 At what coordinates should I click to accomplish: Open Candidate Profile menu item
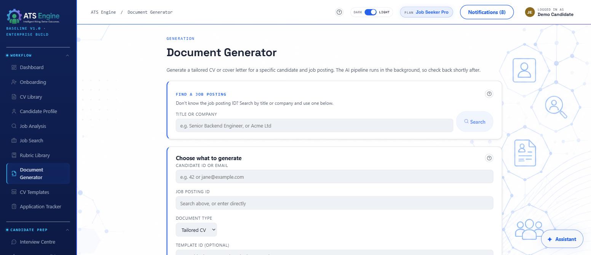tap(38, 111)
